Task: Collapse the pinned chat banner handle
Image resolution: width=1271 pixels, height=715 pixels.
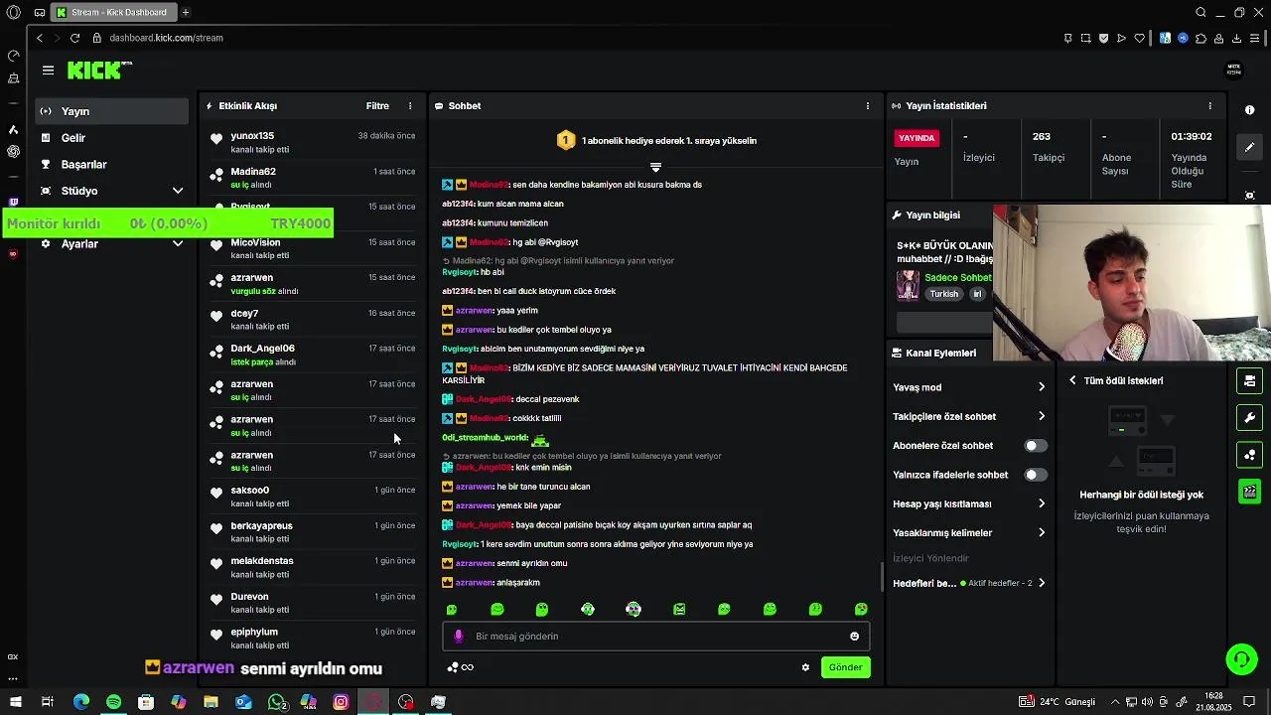Action: (655, 167)
